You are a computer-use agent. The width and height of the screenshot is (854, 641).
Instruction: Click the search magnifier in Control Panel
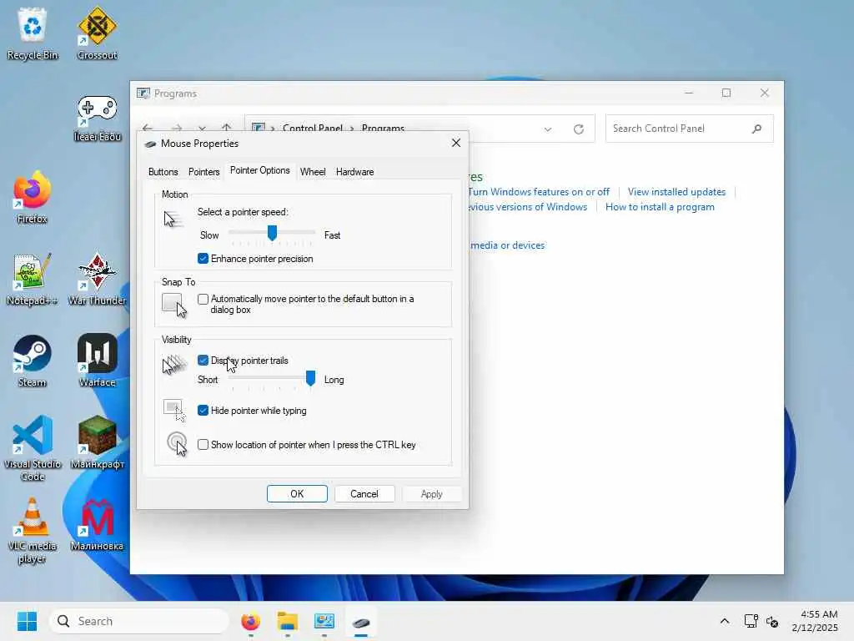(756, 129)
